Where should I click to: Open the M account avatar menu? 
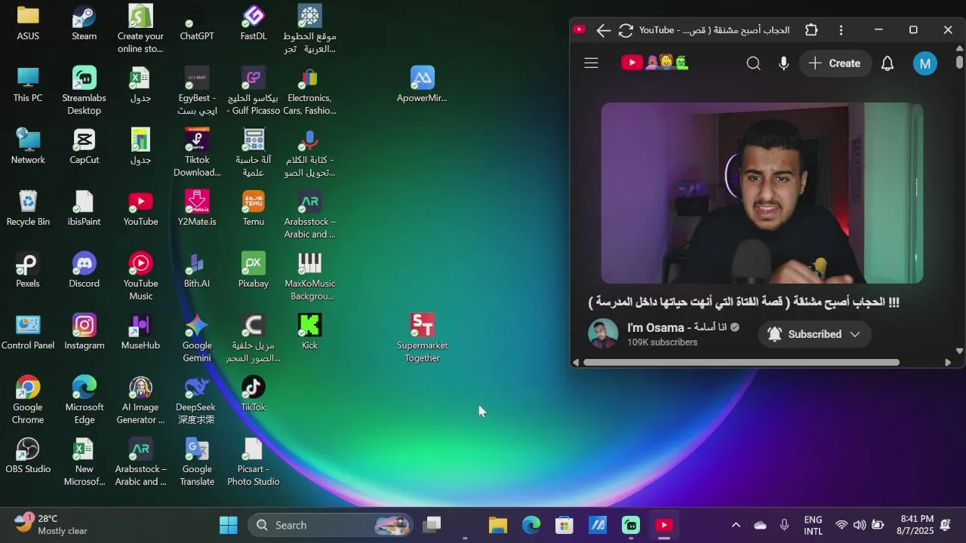[925, 63]
